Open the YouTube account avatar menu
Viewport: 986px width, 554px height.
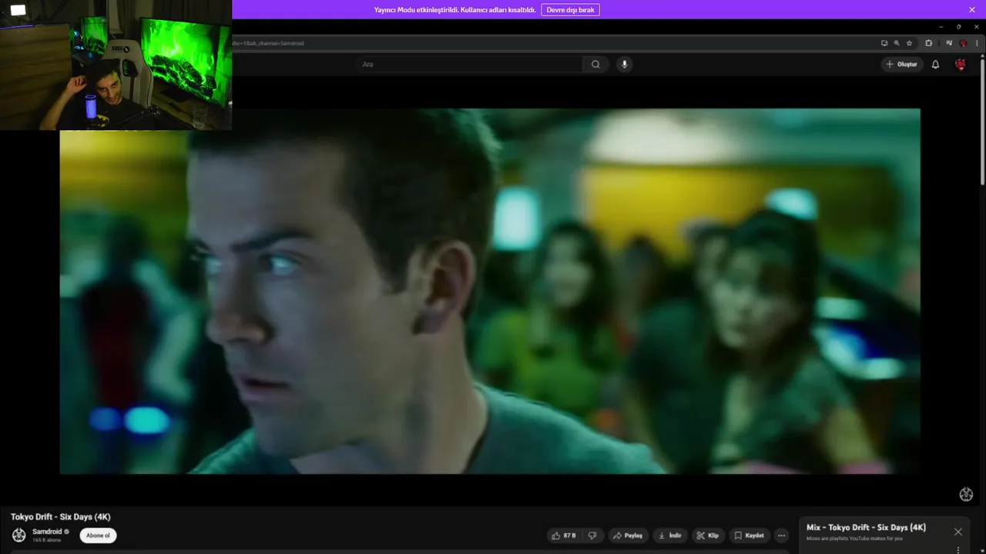(961, 65)
